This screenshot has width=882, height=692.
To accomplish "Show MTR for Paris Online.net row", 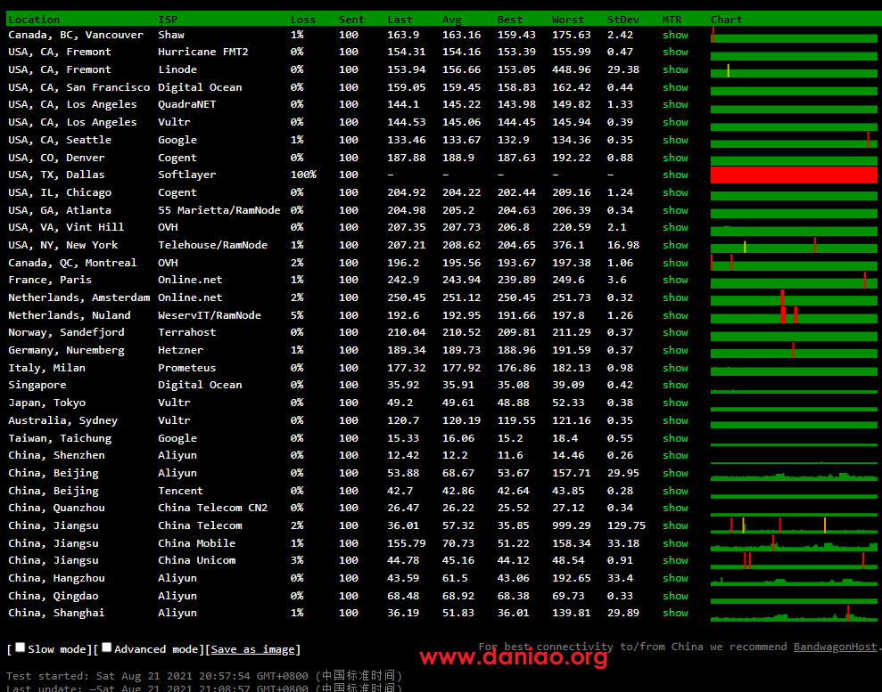I will [675, 280].
